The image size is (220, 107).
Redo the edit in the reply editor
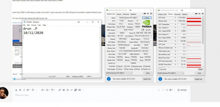[x=163, y=90]
